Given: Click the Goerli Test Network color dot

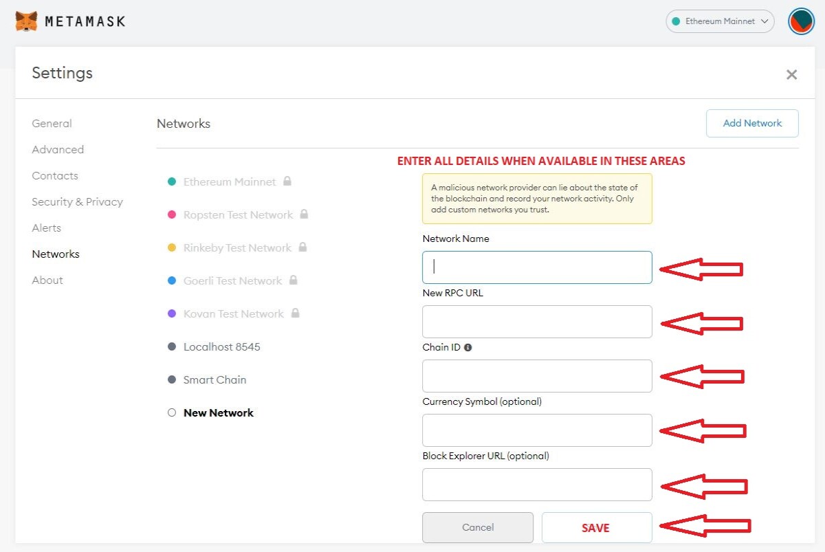Looking at the screenshot, I should click(172, 280).
